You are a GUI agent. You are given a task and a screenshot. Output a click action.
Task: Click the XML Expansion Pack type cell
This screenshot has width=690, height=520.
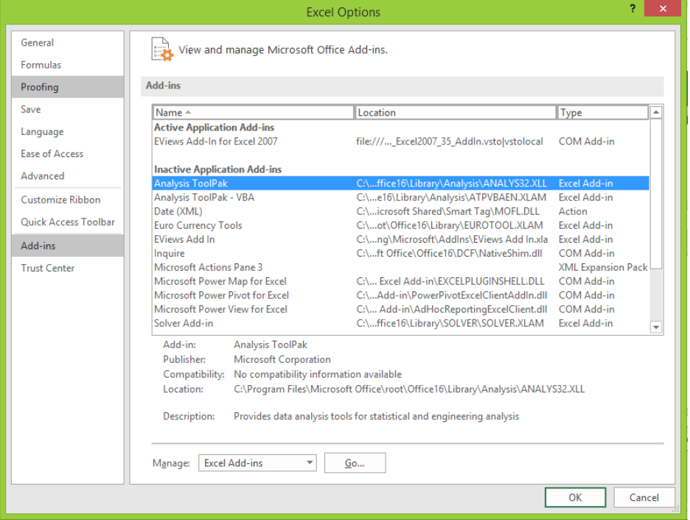[603, 267]
